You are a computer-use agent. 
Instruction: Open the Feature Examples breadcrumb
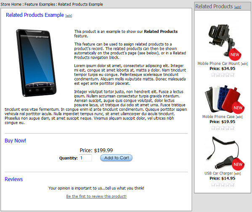tap(40, 4)
